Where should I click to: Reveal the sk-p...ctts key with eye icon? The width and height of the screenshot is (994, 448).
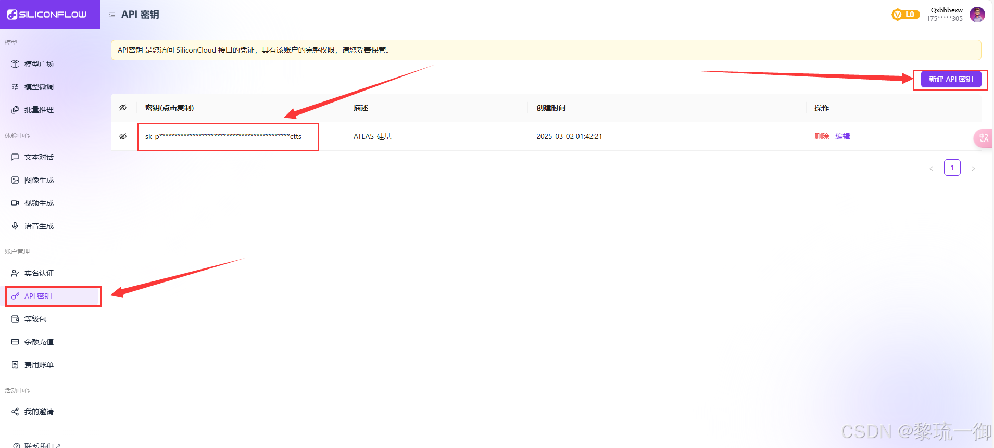[x=123, y=136]
